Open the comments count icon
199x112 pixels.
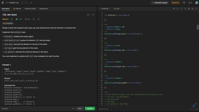tap(26, 19)
